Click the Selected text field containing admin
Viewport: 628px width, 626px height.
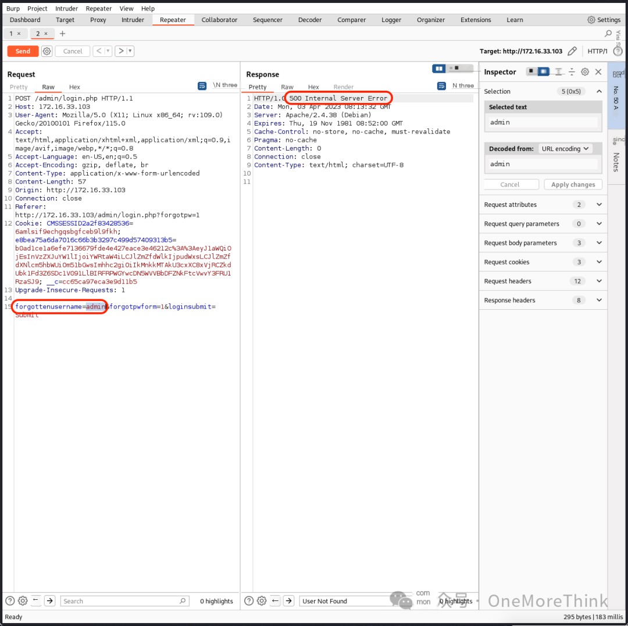[543, 122]
